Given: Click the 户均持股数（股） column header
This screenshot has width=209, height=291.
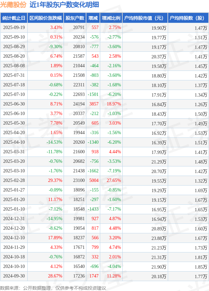Looking at the screenshot, I should (x=188, y=18).
